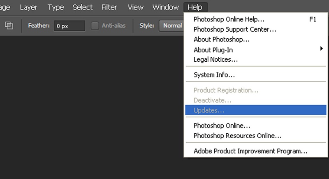Expand the About Plug-In submenu arrow
The image size is (329, 179).
[x=321, y=49]
